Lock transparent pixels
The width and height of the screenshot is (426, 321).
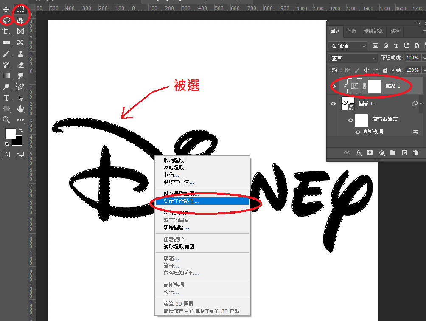(348, 70)
